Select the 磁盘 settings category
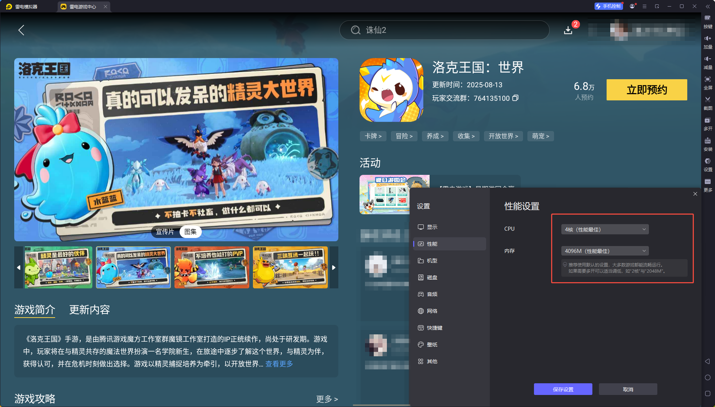The width and height of the screenshot is (715, 407). click(x=449, y=277)
